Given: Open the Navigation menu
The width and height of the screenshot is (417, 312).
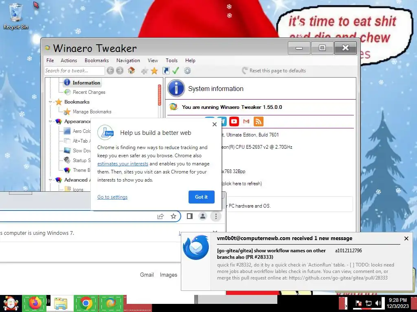Looking at the screenshot, I should coord(128,61).
